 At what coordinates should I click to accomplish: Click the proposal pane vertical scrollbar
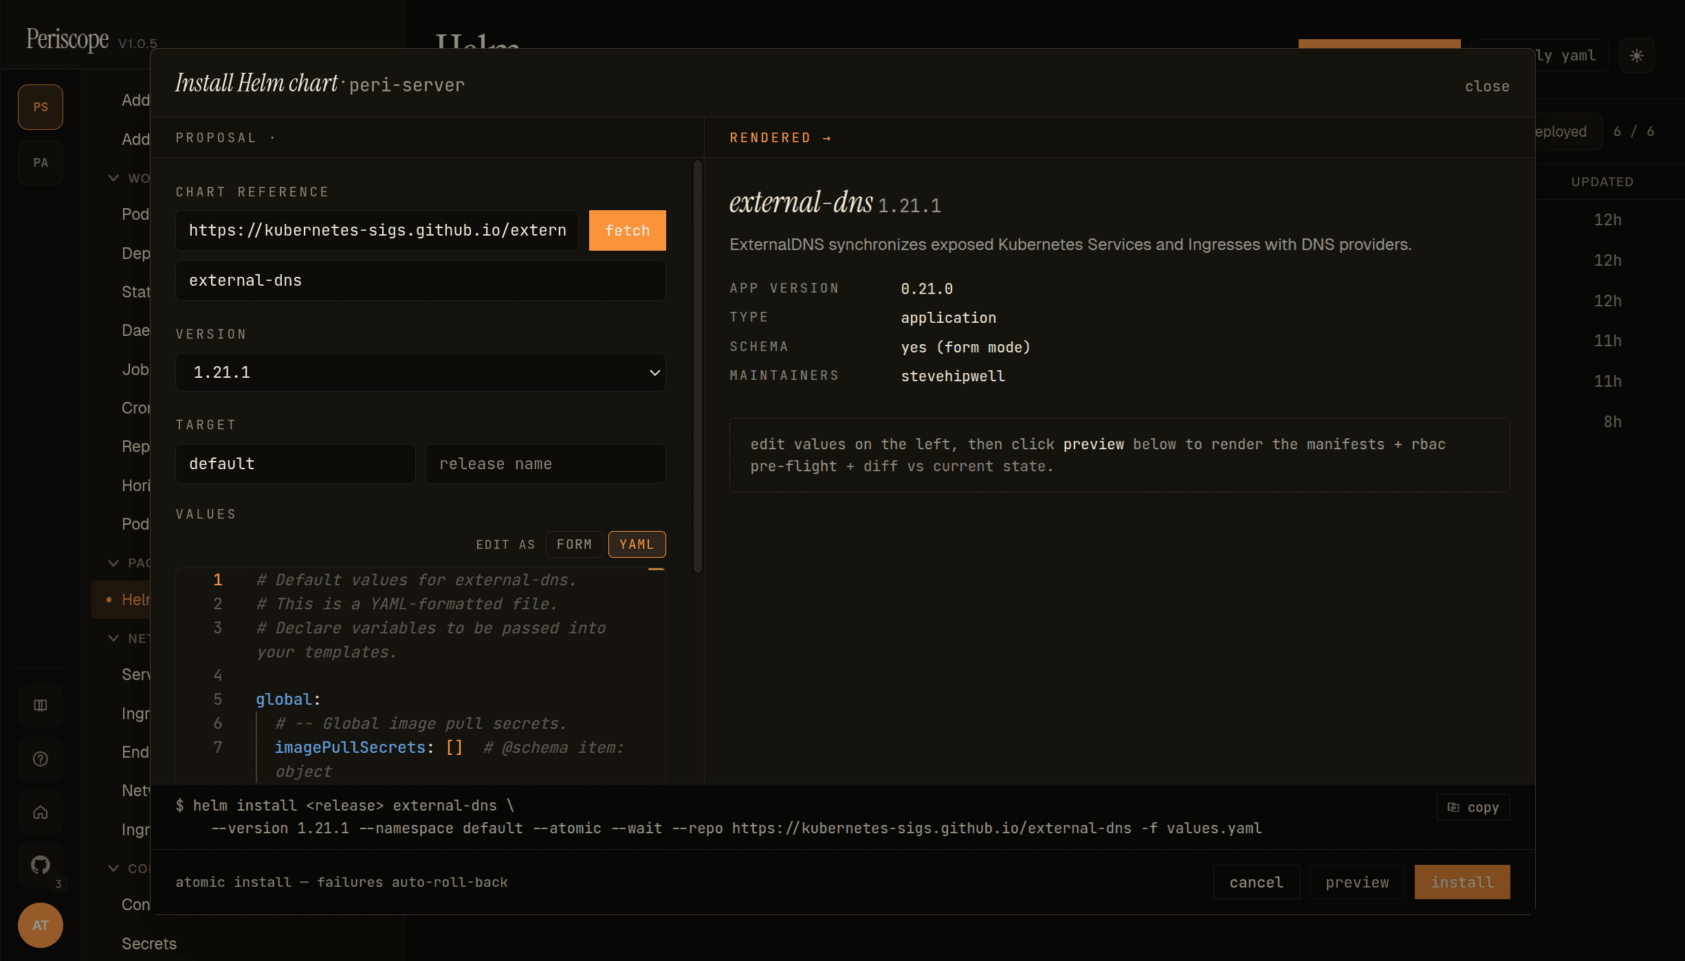[697, 366]
